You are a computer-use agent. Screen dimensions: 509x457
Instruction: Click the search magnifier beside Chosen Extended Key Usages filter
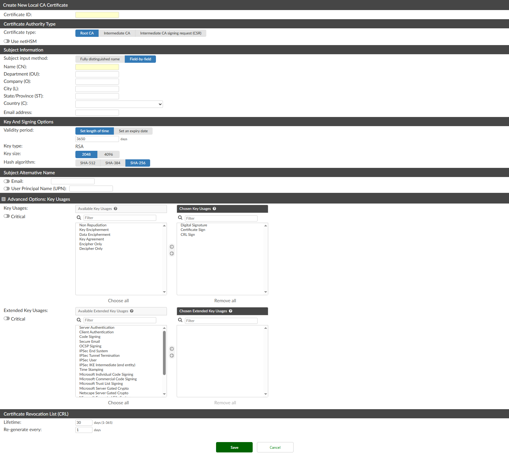[180, 320]
